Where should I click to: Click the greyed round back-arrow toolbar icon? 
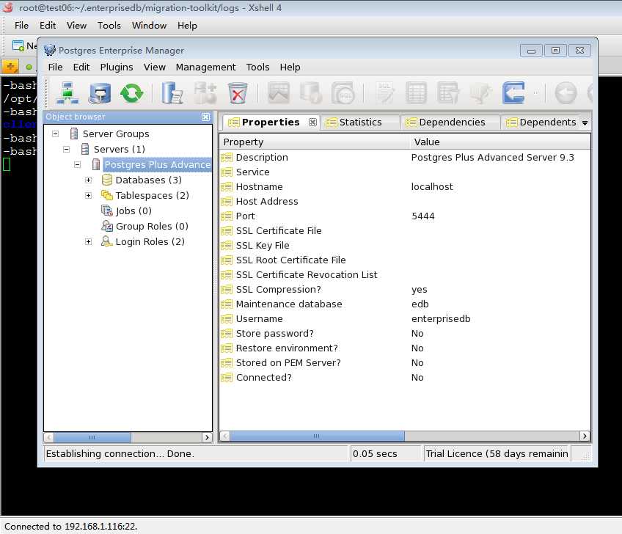[x=566, y=93]
